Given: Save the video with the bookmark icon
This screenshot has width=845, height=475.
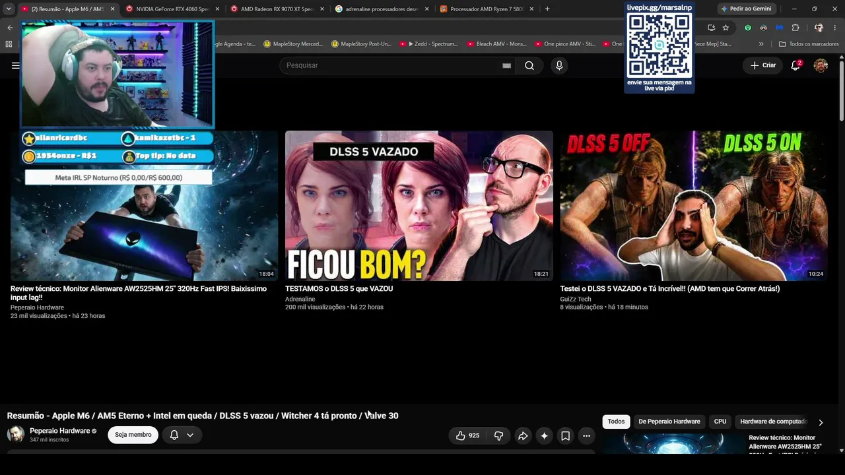Looking at the screenshot, I should coord(565,435).
